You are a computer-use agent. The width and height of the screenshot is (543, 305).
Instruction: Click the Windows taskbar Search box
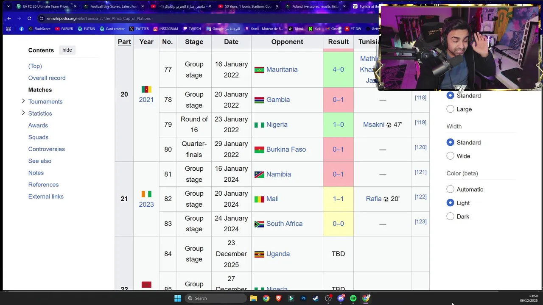(216, 298)
